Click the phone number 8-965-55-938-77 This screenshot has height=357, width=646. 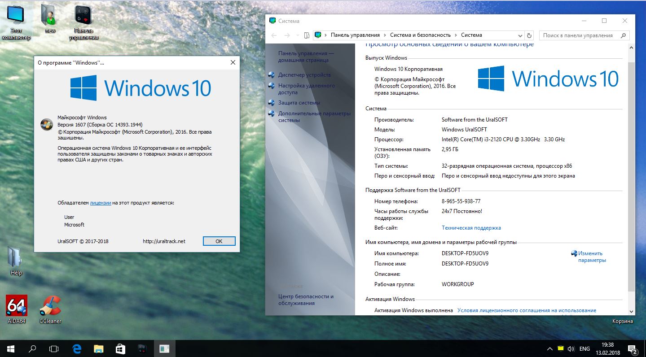click(x=461, y=201)
